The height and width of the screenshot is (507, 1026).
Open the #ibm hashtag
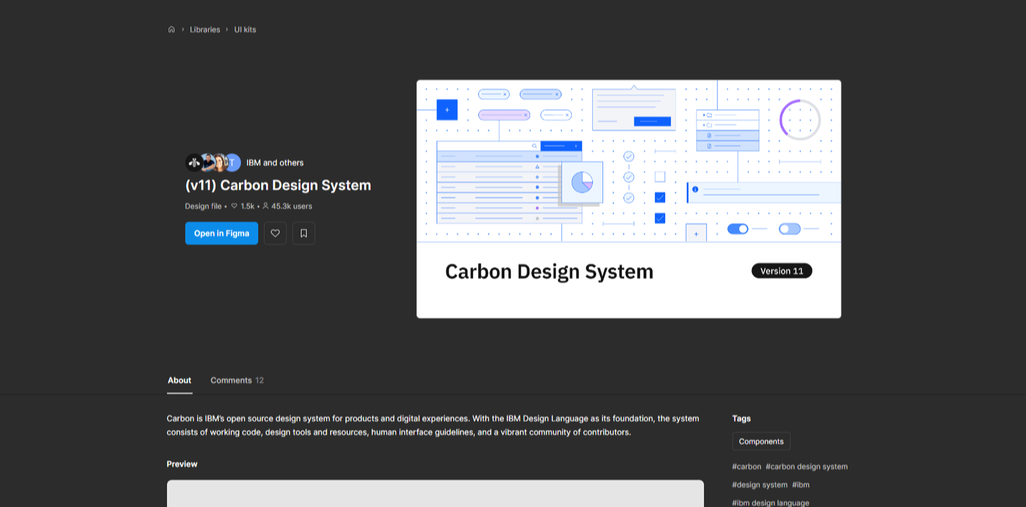tap(800, 485)
